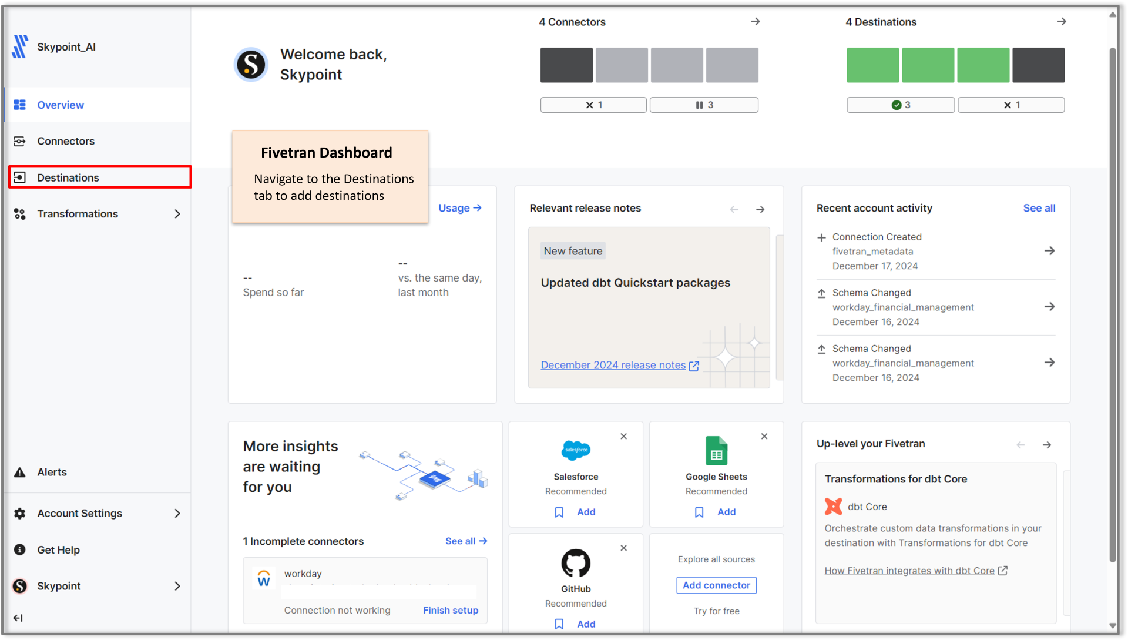Click the Salesforce bookmark icon
This screenshot has width=1128, height=640.
(559, 512)
